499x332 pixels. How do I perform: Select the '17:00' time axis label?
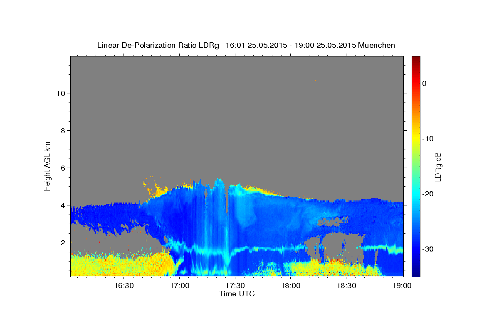point(180,286)
